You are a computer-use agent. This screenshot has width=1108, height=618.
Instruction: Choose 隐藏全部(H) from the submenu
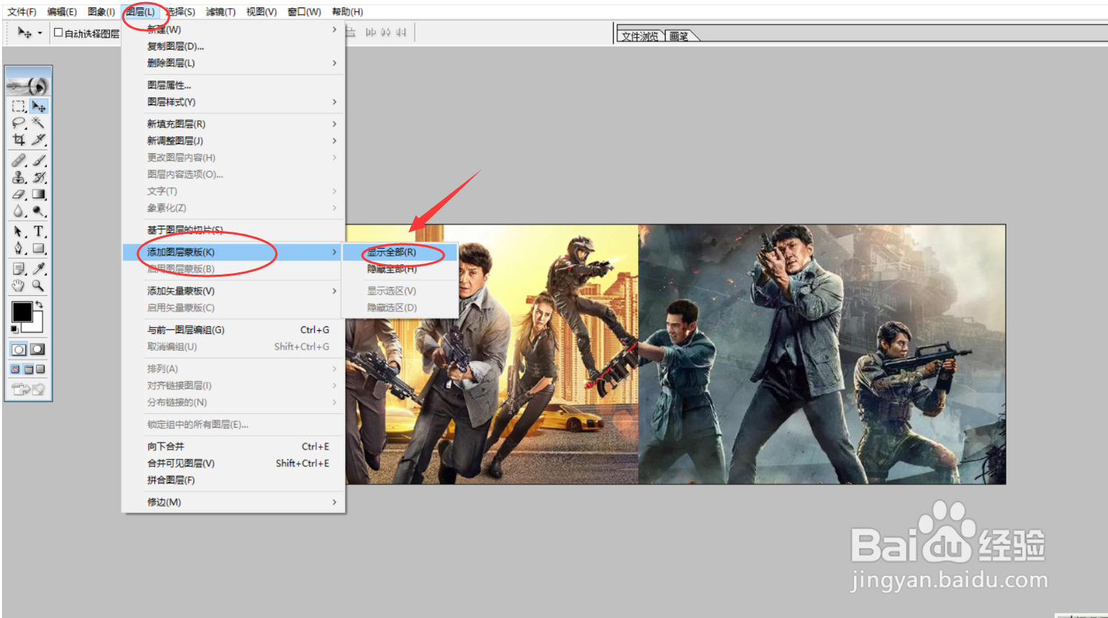coord(400,269)
